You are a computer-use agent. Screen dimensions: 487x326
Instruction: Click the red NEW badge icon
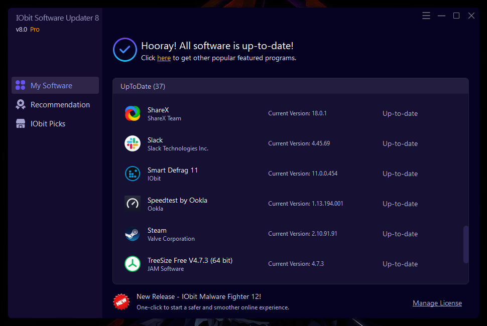(x=121, y=302)
